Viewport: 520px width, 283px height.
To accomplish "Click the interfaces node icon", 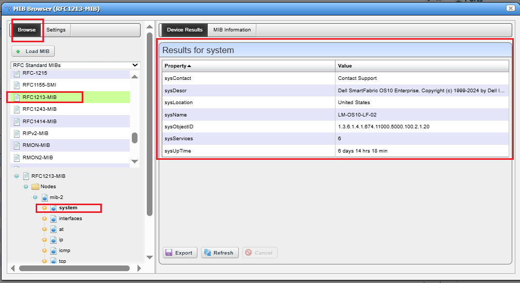I will tap(53, 219).
